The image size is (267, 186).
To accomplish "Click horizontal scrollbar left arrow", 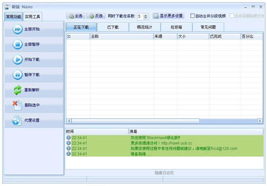I will coord(69,121).
